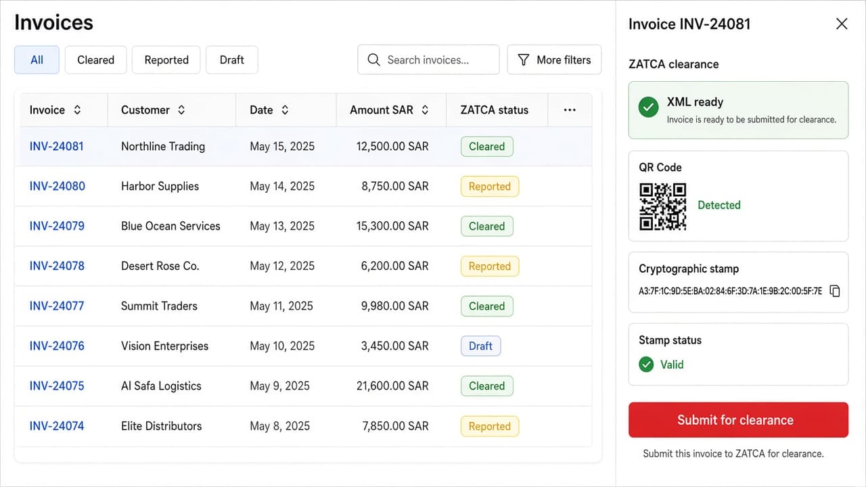Submit the invoice for clearance

(x=738, y=420)
